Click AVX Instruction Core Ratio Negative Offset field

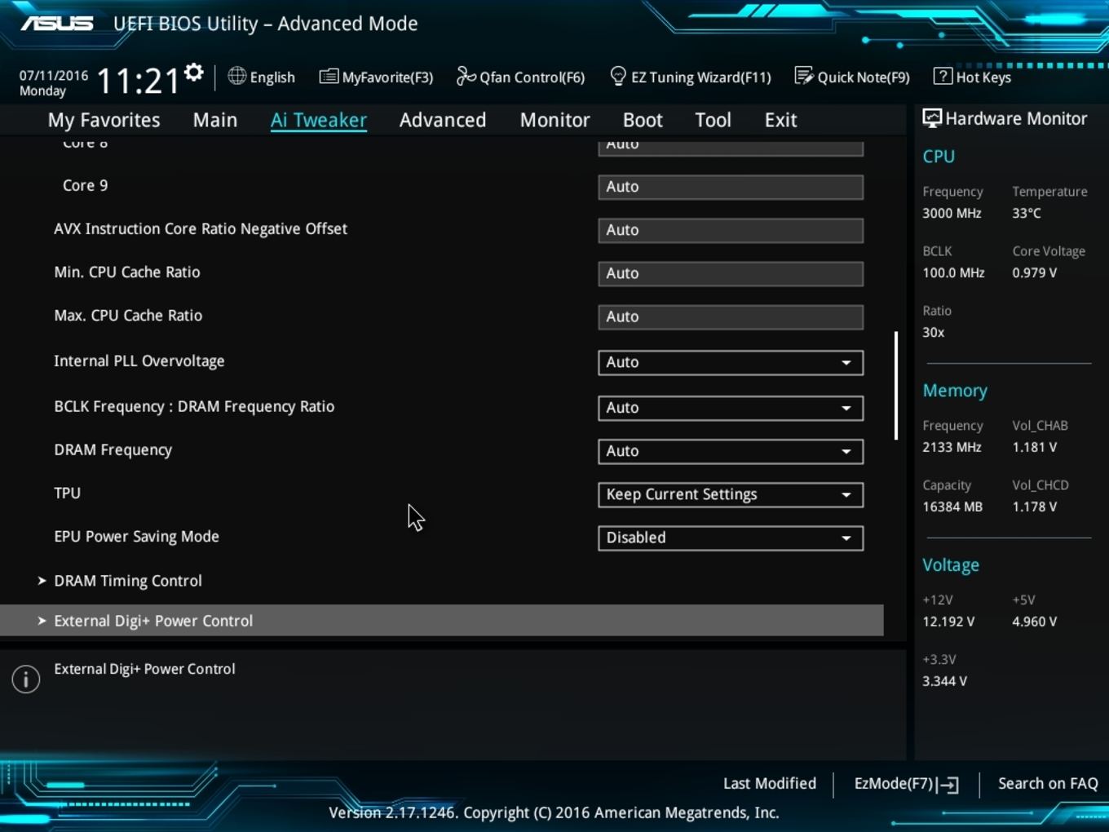(x=731, y=230)
